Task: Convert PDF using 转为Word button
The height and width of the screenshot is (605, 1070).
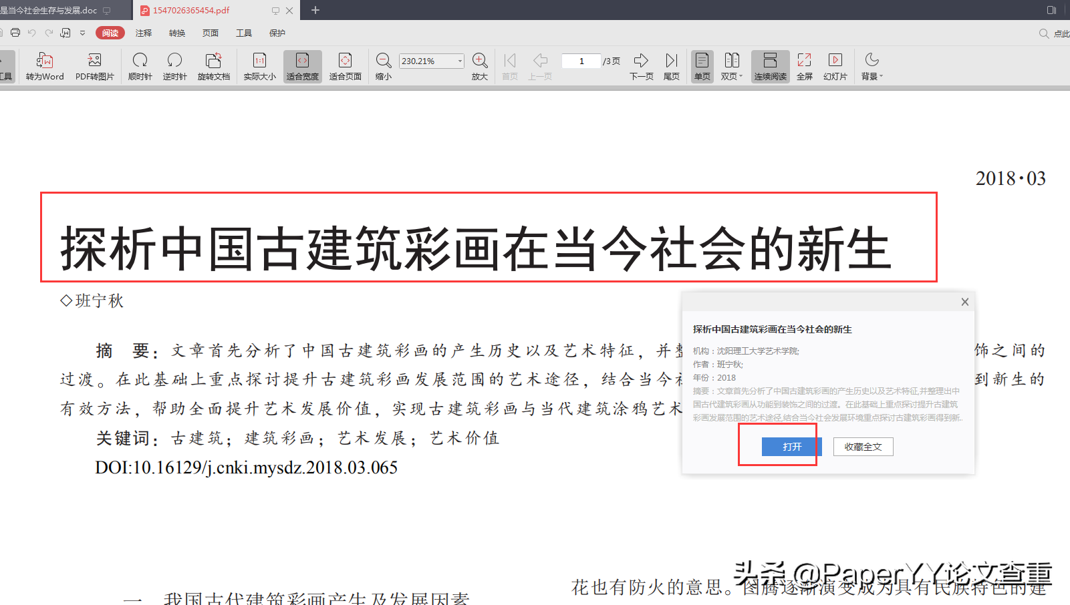Action: point(45,67)
